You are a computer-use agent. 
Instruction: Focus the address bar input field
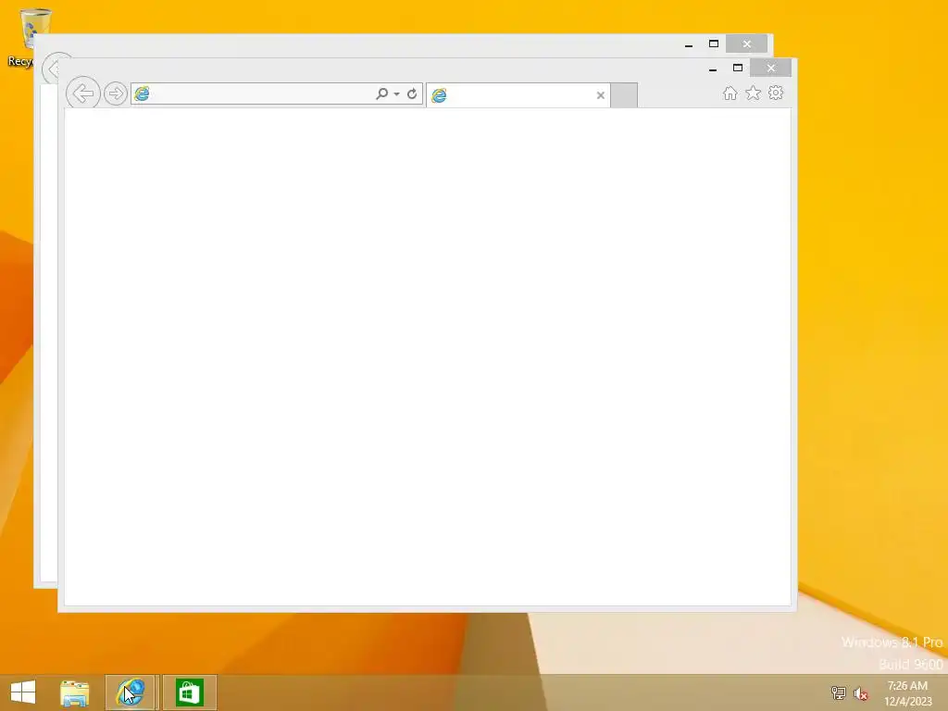(261, 94)
